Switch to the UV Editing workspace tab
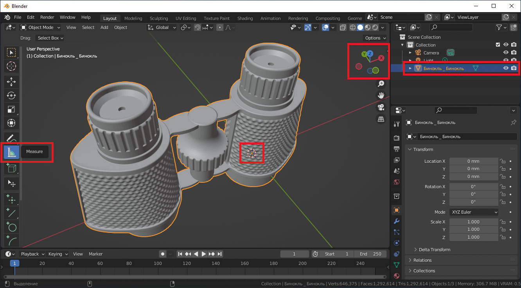This screenshot has width=521, height=288. click(x=186, y=18)
